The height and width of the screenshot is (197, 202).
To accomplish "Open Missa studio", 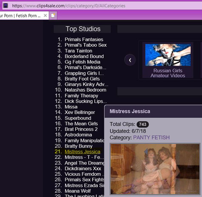I will click(71, 107).
